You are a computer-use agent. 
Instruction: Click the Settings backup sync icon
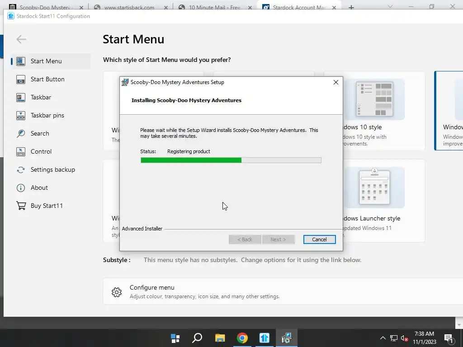coord(21,170)
